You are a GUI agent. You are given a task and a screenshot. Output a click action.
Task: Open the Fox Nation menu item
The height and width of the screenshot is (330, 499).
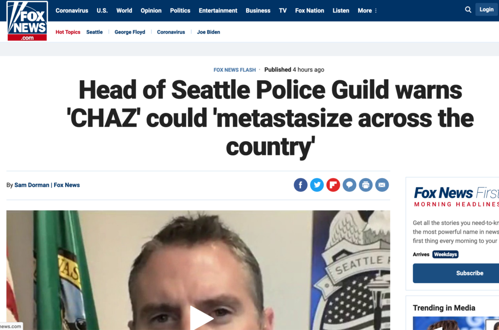pos(309,11)
